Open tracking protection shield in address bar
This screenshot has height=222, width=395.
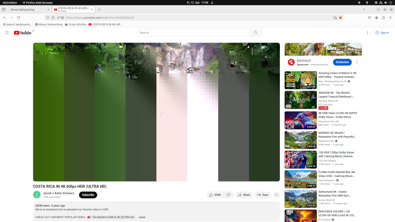coord(48,17)
